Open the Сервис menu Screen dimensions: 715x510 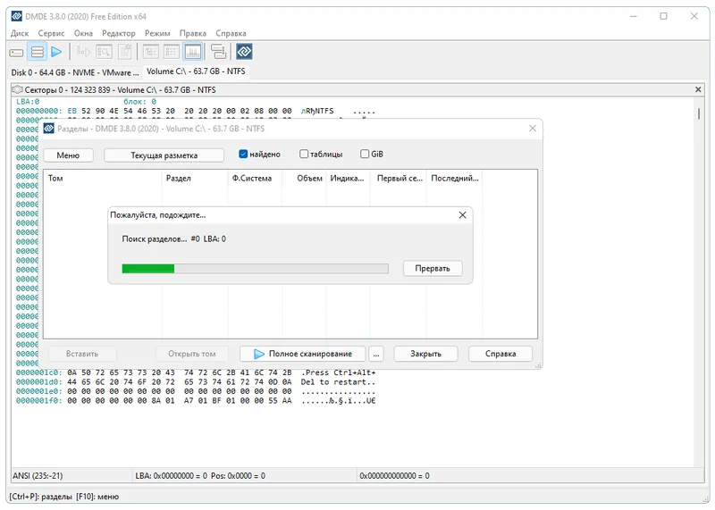(x=51, y=33)
